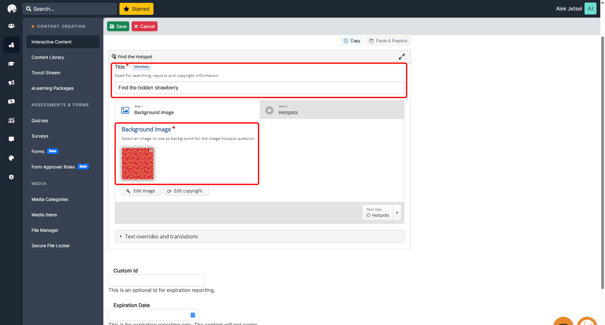Open the settings gear sidebar icon
This screenshot has width=605, height=325.
coord(11,177)
